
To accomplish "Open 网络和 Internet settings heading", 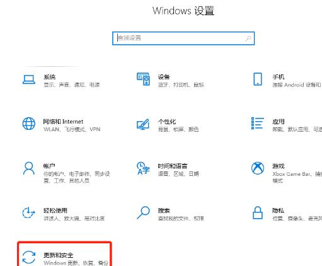I will (x=63, y=122).
